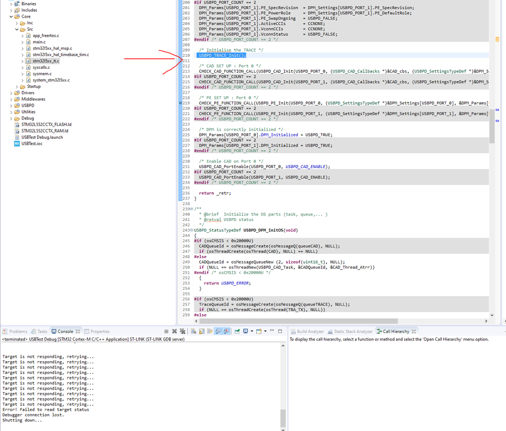The height and width of the screenshot is (431, 506).
Task: Open the Display Selected Console dropdown arrow
Action: click(252, 331)
